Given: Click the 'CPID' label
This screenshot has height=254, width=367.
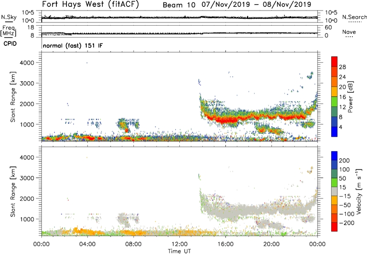Looking at the screenshot, I should pos(10,44).
